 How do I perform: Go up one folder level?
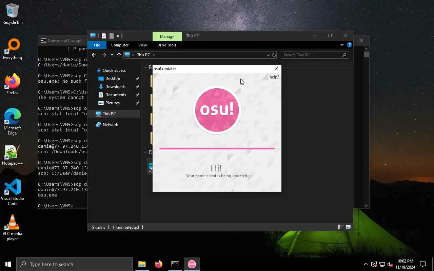pyautogui.click(x=119, y=55)
